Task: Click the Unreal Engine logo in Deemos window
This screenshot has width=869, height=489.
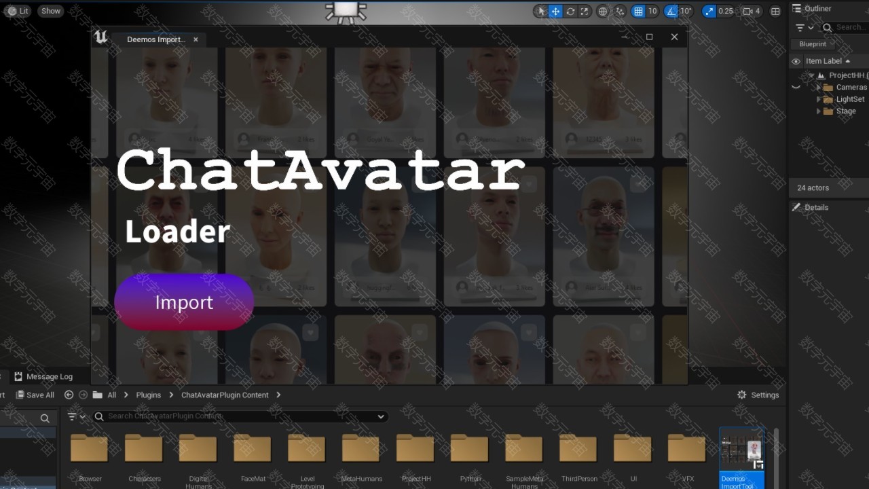Action: [x=101, y=37]
